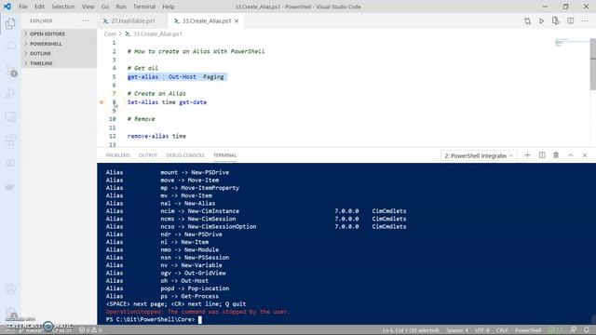The image size is (596, 335).
Task: Click the code line 'Set-Alias time get-date'
Action: click(167, 102)
